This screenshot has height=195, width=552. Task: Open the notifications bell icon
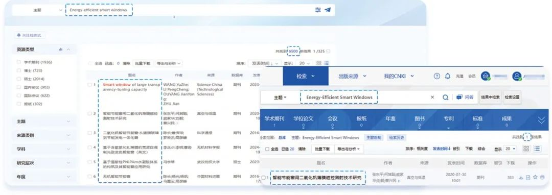[448, 76]
